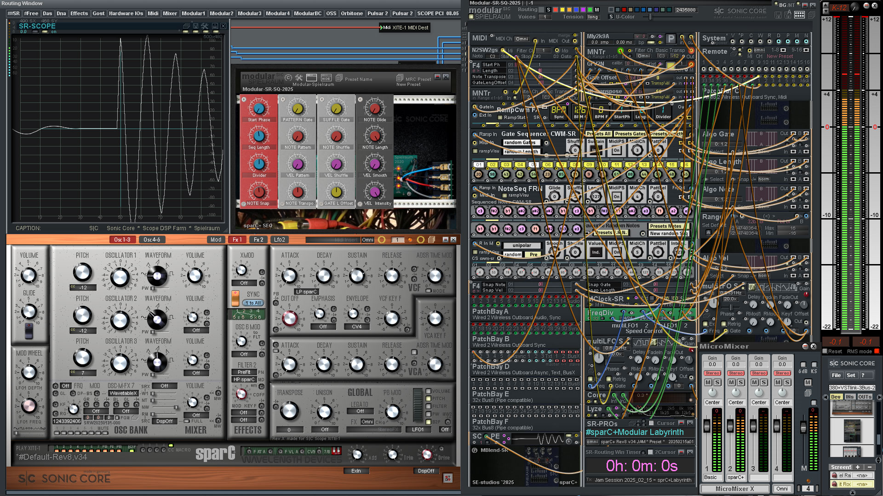Click channel 1 fader in MicroMixer
Screen dimensions: 883x496
click(707, 427)
